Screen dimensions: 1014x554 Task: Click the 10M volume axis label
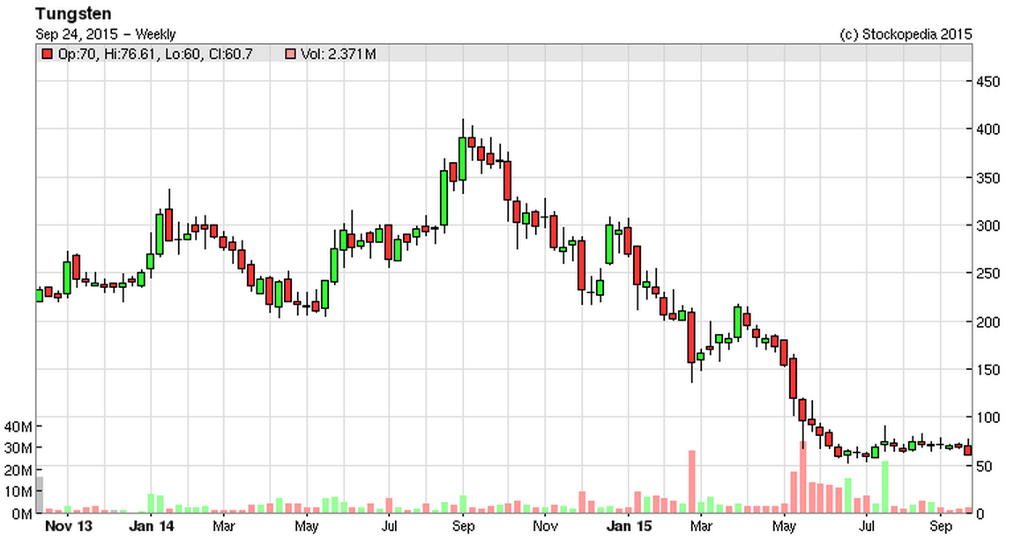[18, 492]
